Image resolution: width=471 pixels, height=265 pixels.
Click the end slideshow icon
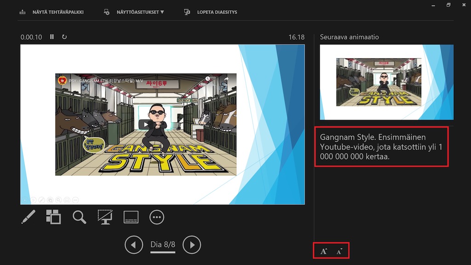point(187,12)
